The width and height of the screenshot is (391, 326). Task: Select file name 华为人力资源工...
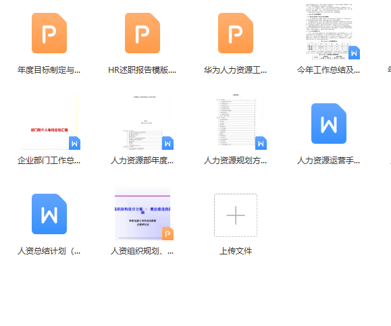pos(236,70)
